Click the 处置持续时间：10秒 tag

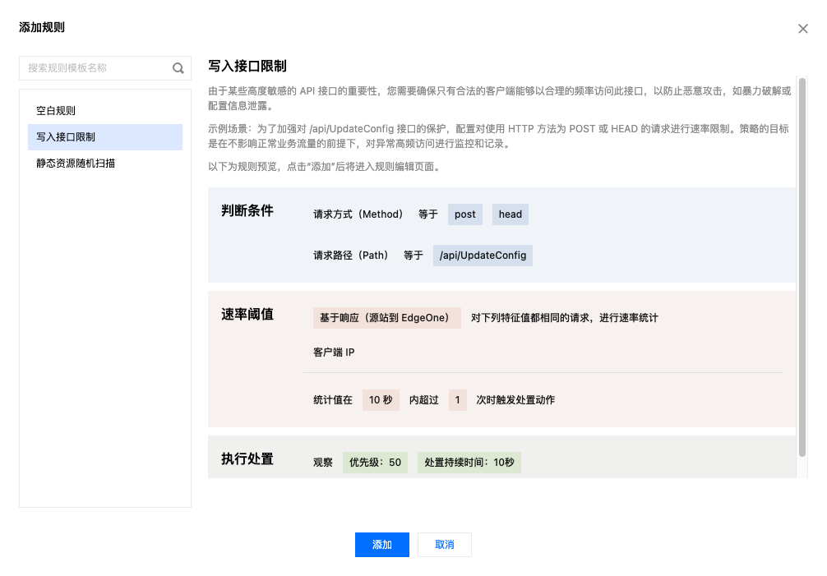coord(469,463)
